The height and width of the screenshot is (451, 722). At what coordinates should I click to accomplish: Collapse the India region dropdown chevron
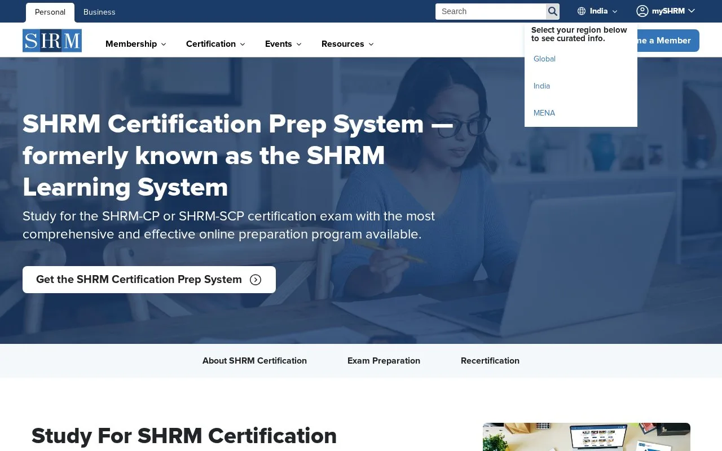coord(615,11)
